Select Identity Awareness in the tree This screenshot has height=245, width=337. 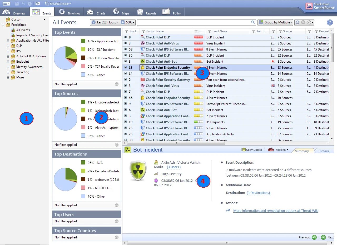coord(29,67)
